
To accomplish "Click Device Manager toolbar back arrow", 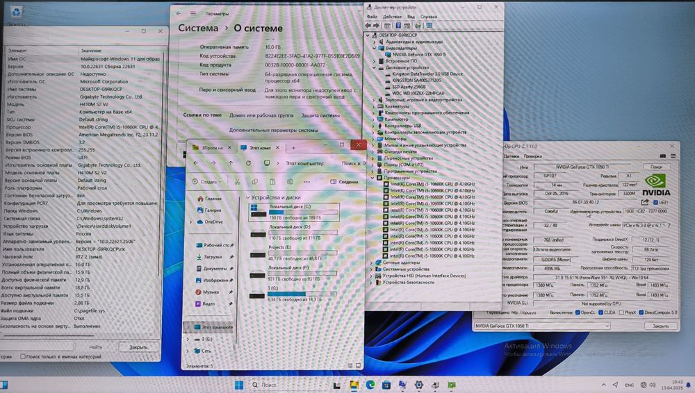I will 368,26.
